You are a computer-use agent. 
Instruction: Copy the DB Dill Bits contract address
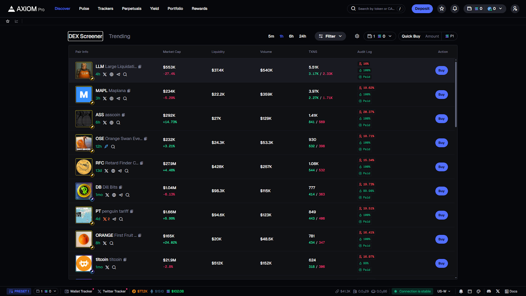(121, 187)
